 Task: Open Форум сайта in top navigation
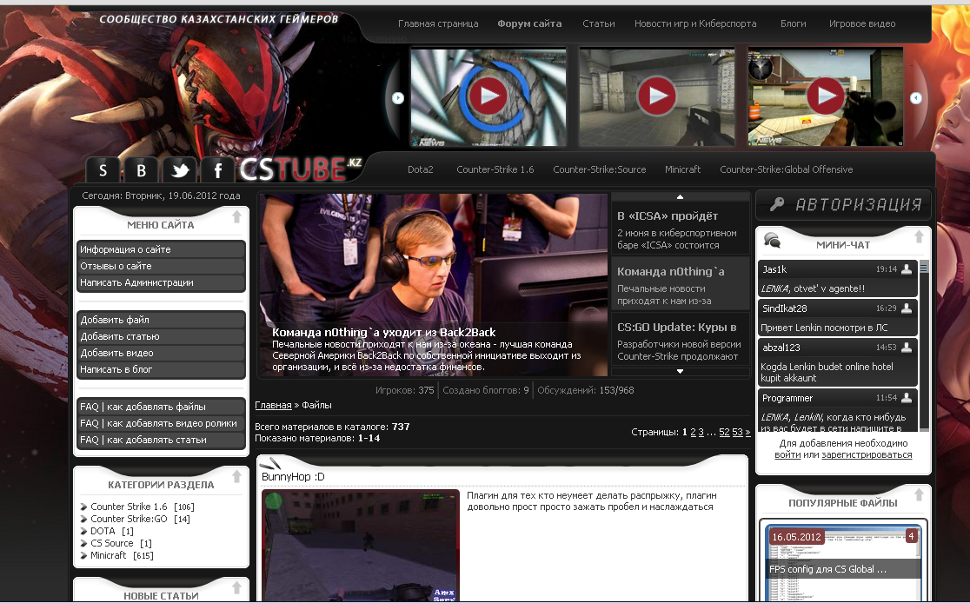pos(529,23)
